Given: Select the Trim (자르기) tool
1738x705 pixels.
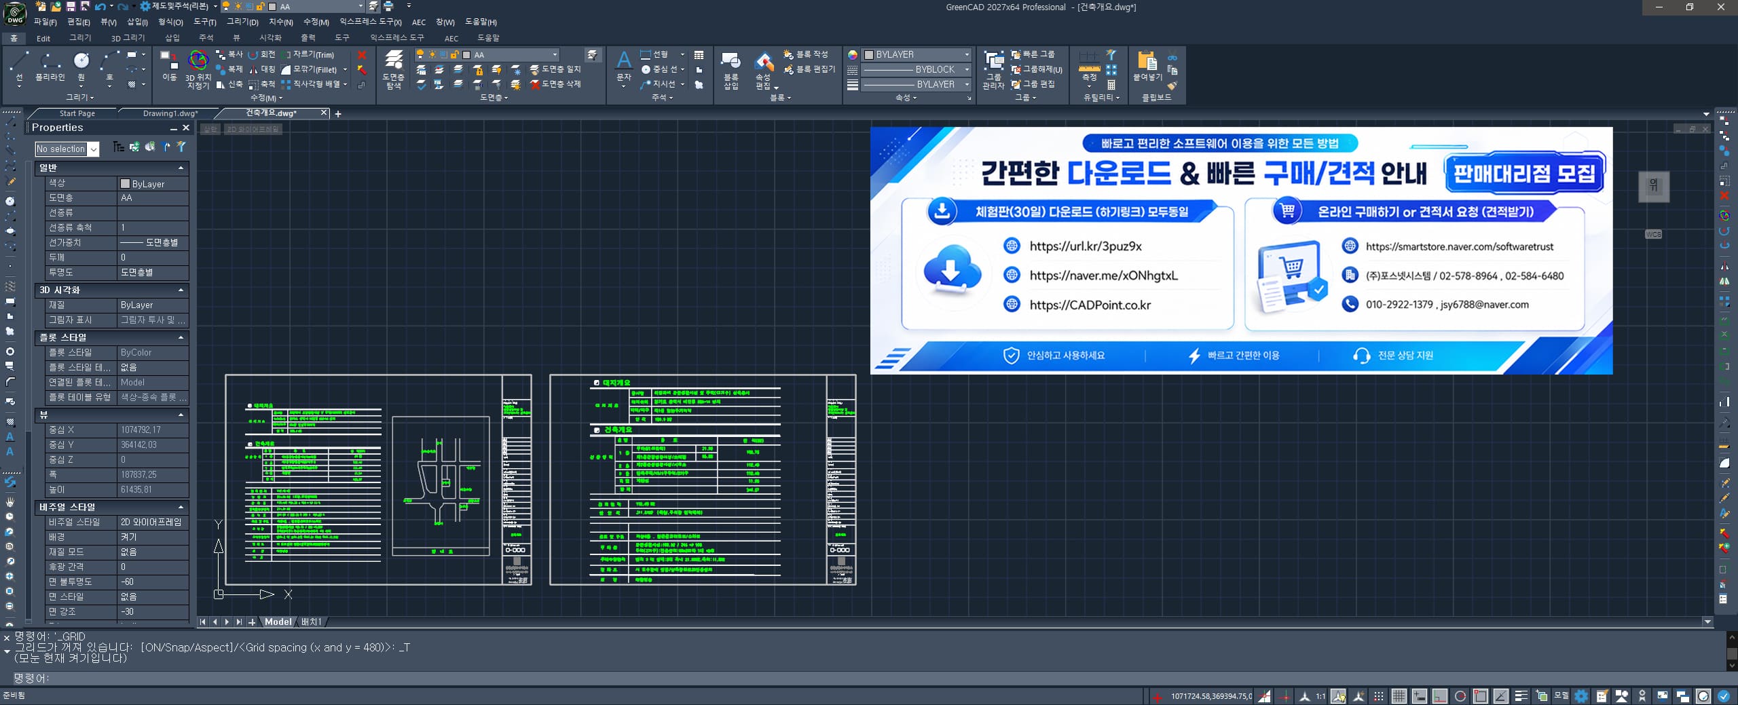Looking at the screenshot, I should click(308, 54).
